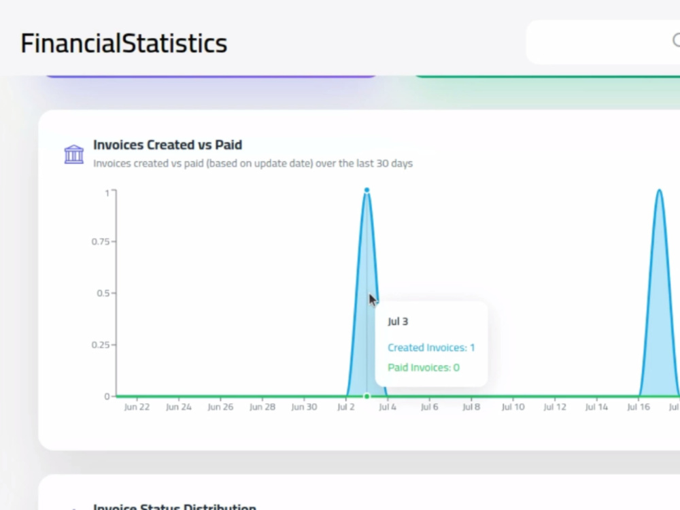
Task: Click the Jul 8 axis label
Action: tap(471, 407)
